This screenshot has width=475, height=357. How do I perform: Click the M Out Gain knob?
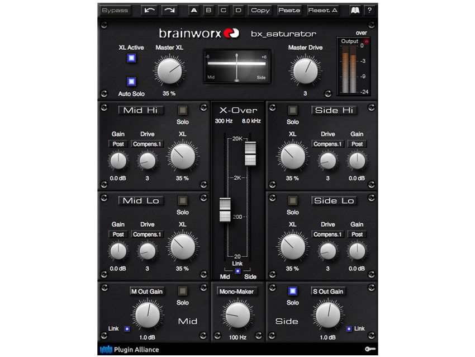tap(148, 315)
